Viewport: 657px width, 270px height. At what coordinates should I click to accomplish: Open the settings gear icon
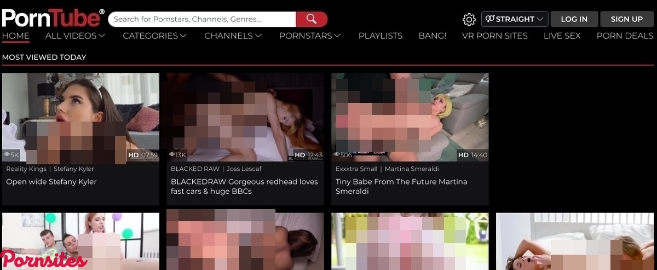coord(469,20)
